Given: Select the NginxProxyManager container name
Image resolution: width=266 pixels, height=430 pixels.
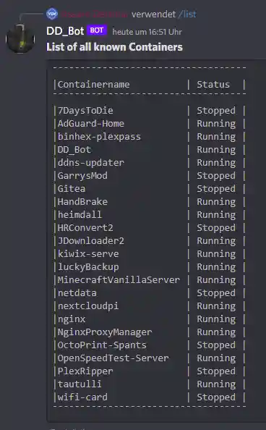Looking at the screenshot, I should 105,332.
